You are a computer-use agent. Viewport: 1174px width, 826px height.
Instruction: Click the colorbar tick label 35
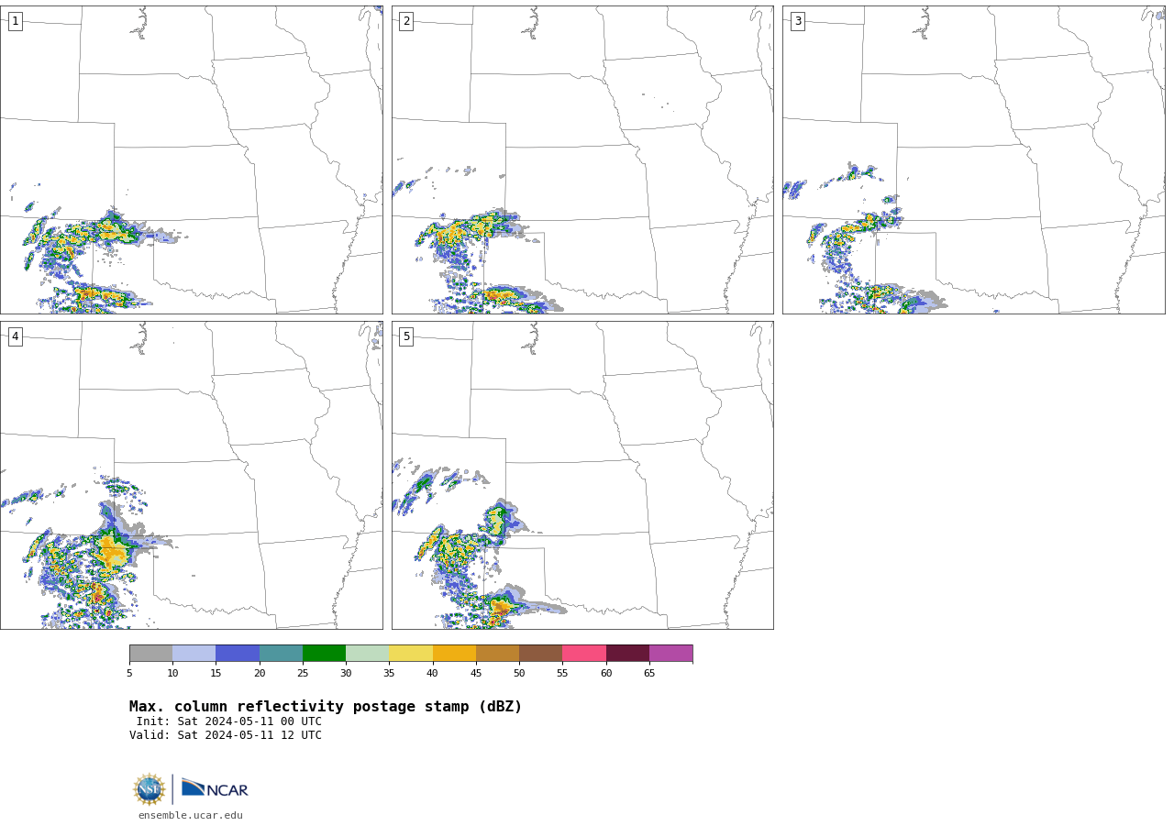(389, 674)
